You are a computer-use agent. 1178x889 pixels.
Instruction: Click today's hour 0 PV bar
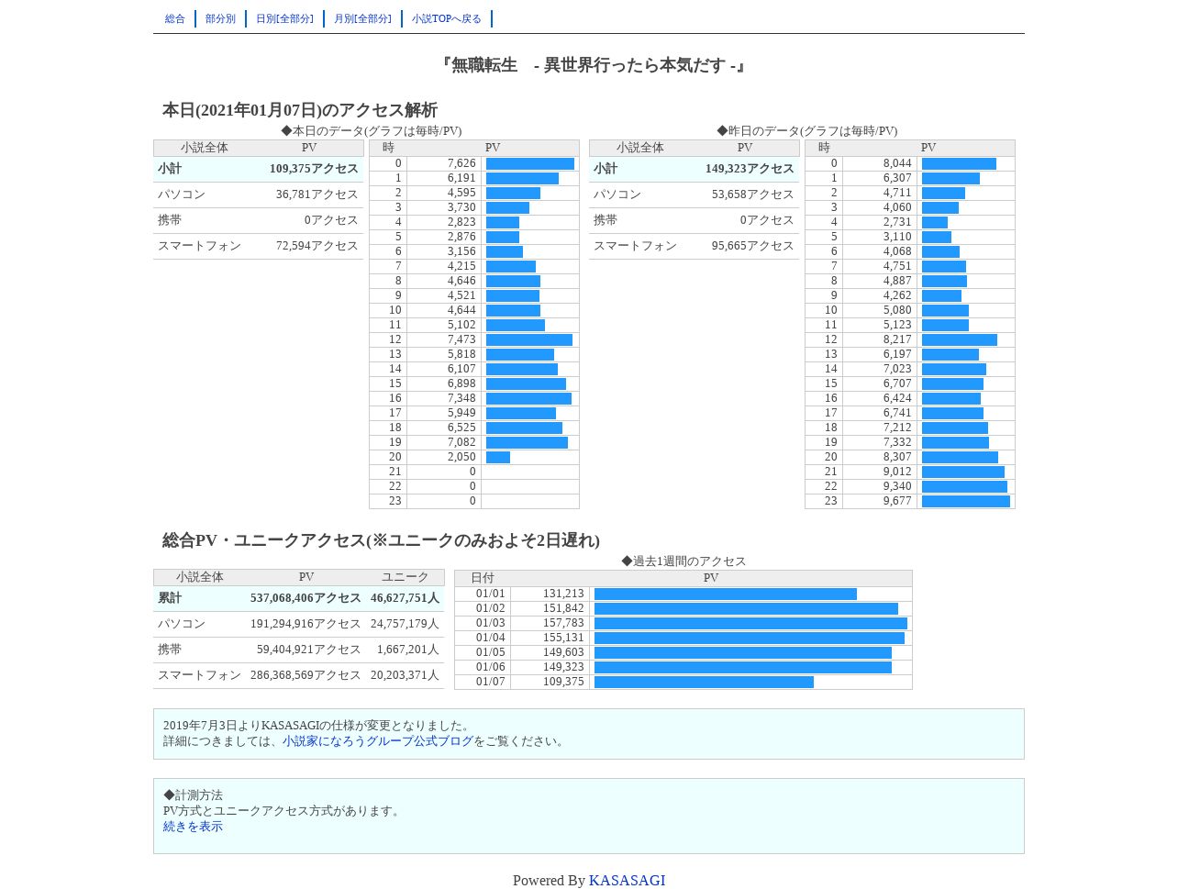pyautogui.click(x=530, y=164)
